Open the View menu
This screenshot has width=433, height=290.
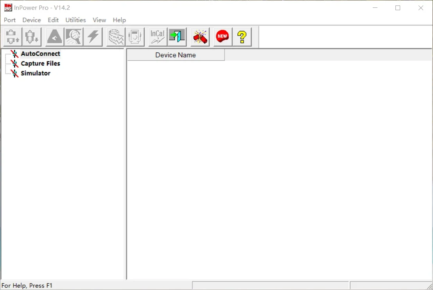(99, 20)
